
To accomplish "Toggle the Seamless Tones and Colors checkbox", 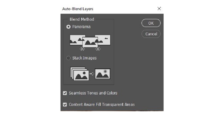I will pyautogui.click(x=65, y=93).
